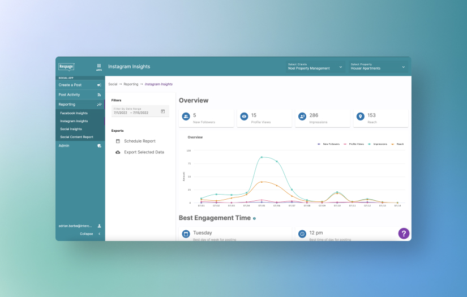467x297 pixels.
Task: Click the 153 Reach value
Action: click(x=371, y=115)
